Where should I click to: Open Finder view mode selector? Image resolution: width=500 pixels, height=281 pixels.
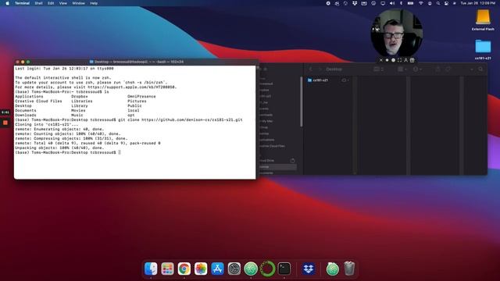[378, 69]
